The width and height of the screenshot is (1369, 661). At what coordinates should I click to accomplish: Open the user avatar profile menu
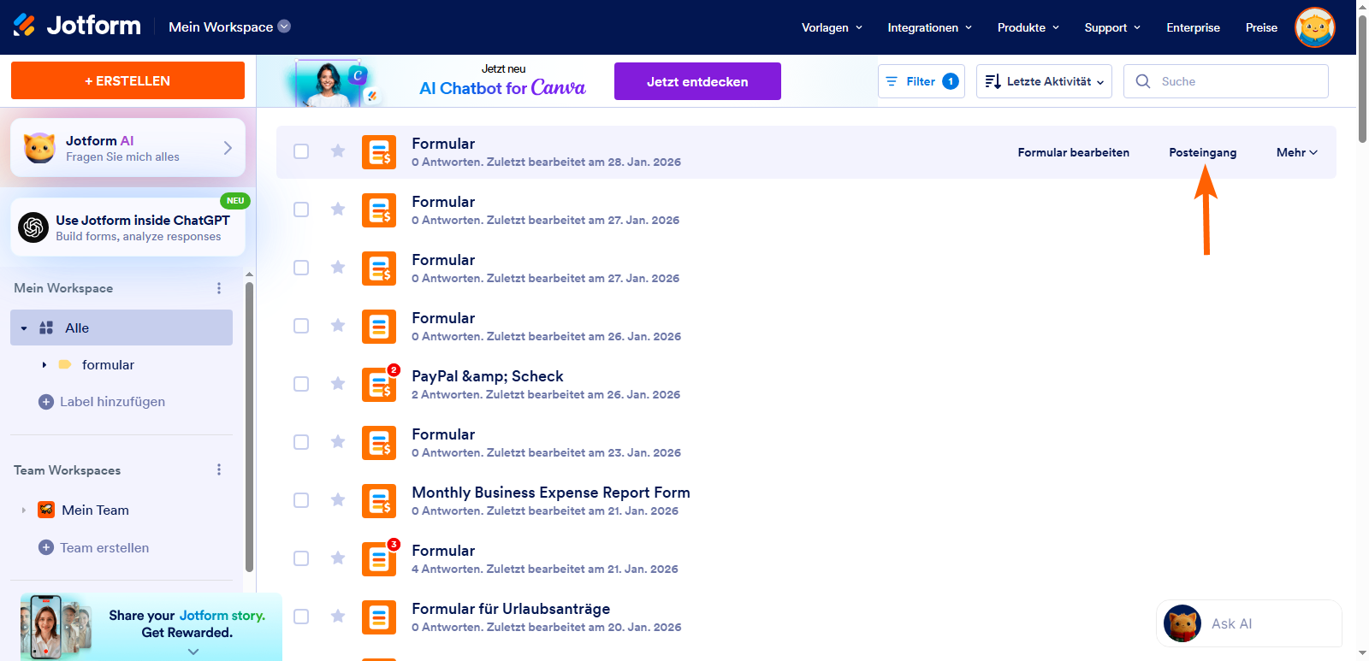[1314, 27]
